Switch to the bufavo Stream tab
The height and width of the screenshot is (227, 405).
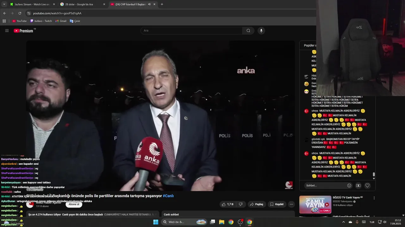[x=32, y=4]
